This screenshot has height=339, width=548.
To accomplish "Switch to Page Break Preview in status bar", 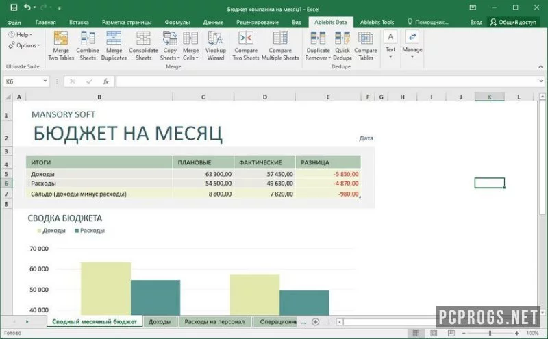I will 451,333.
